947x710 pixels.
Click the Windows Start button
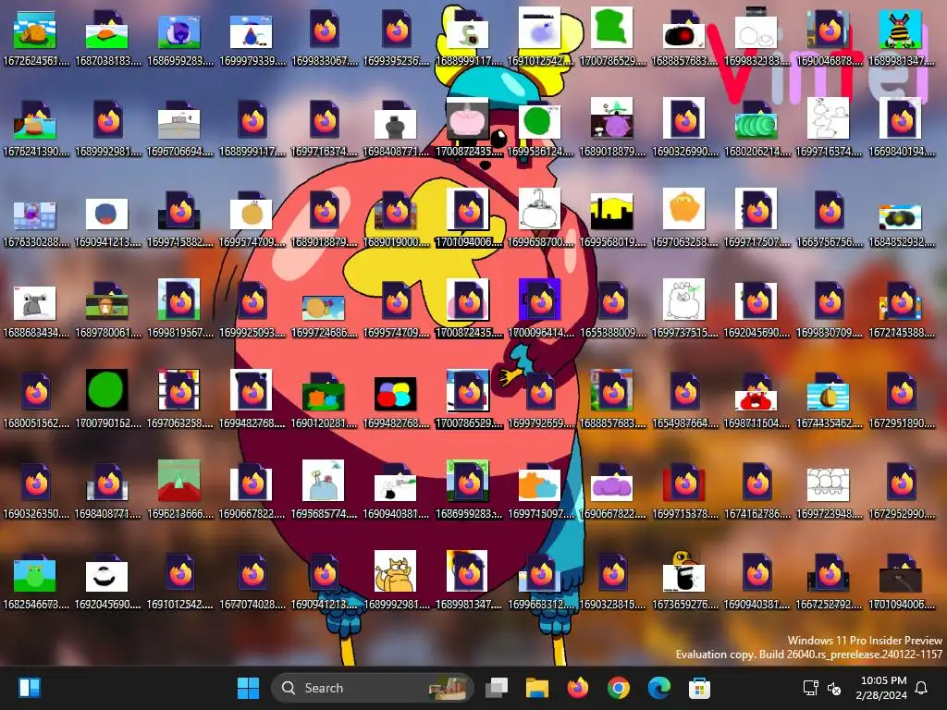point(248,688)
